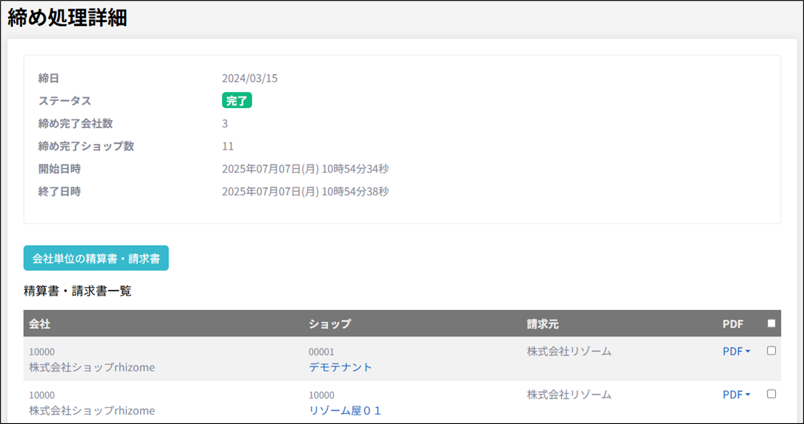The height and width of the screenshot is (424, 804).
Task: Click the 締め完了ショップ数 value 11
Action: [x=228, y=146]
